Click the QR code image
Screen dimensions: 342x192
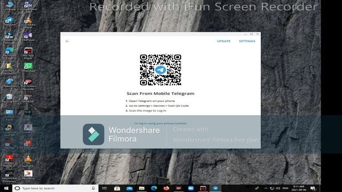click(160, 70)
